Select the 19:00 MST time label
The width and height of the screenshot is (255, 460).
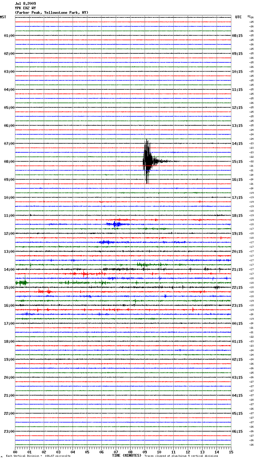(9, 360)
